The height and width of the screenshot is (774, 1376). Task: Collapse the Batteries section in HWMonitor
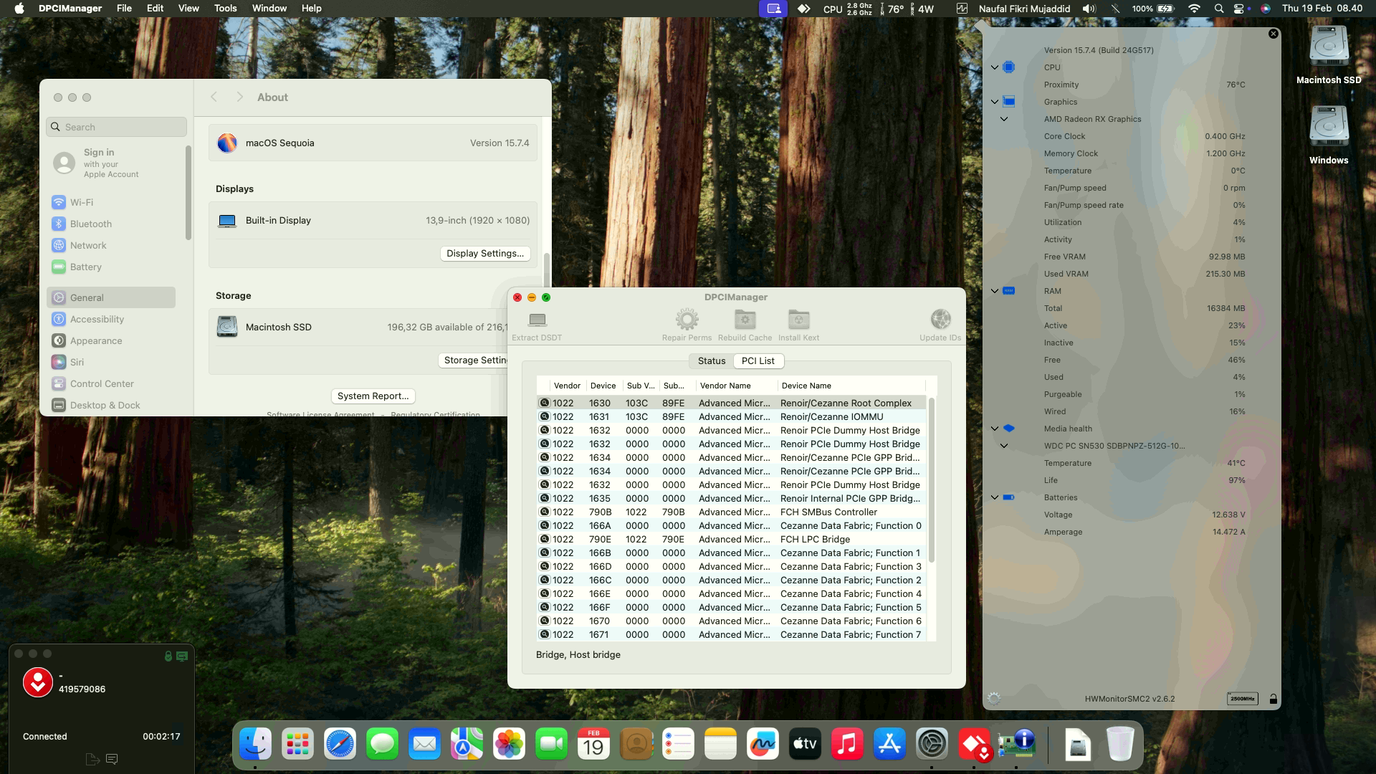995,497
